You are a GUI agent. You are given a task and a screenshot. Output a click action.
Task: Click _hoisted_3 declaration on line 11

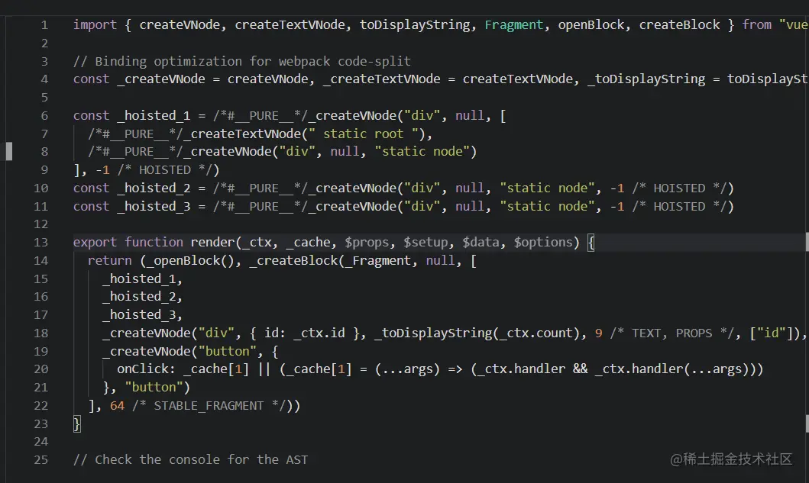coord(154,206)
